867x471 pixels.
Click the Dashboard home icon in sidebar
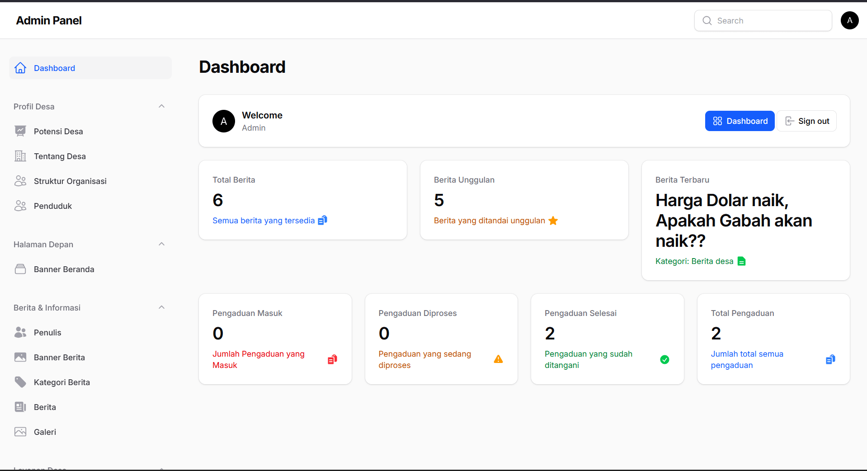20,68
